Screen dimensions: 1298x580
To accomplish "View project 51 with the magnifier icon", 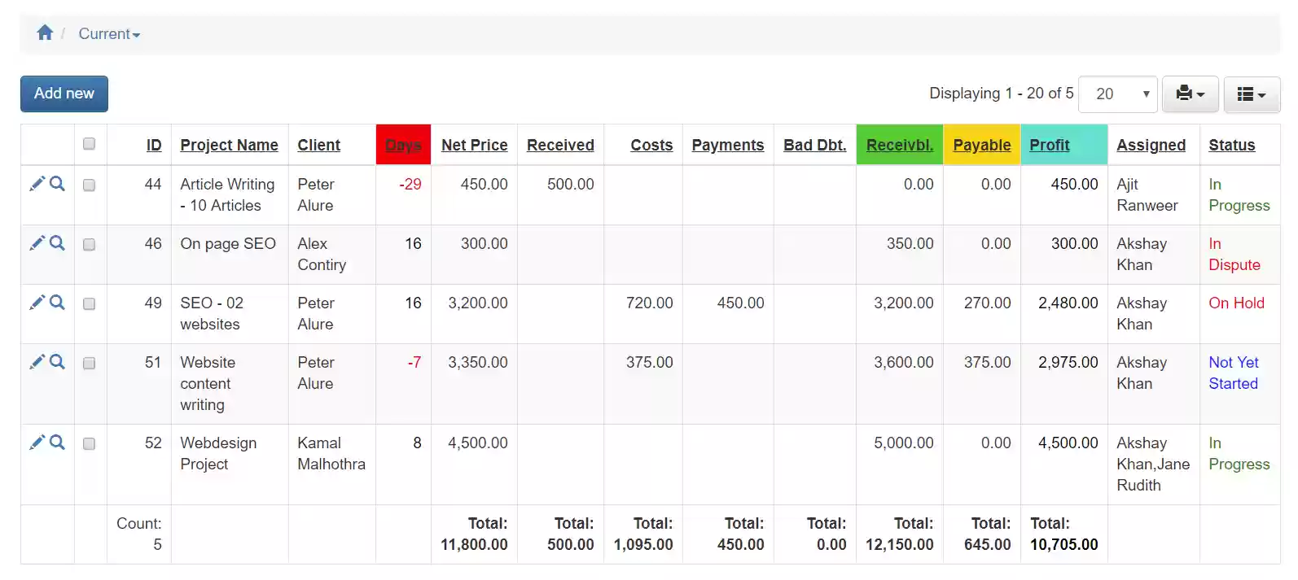I will point(57,362).
